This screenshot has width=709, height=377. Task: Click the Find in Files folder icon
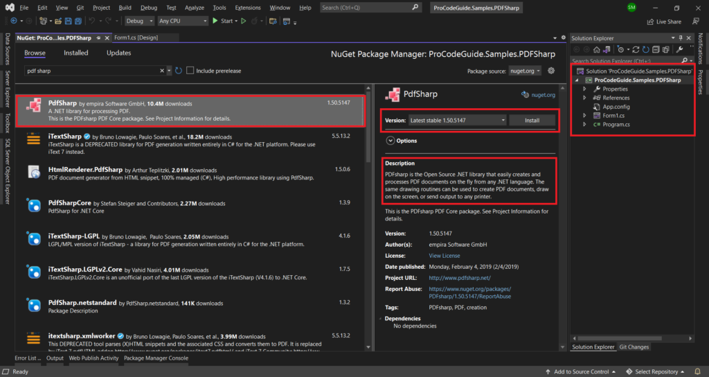coord(273,21)
